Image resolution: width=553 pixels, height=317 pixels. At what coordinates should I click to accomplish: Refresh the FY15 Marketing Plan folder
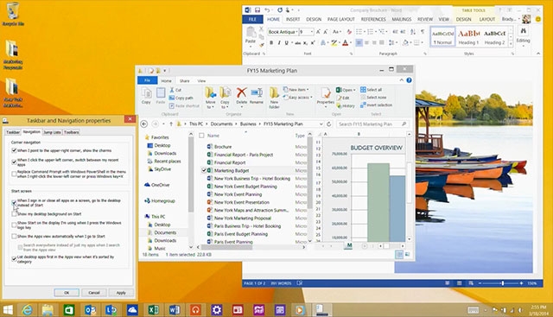tap(328, 124)
